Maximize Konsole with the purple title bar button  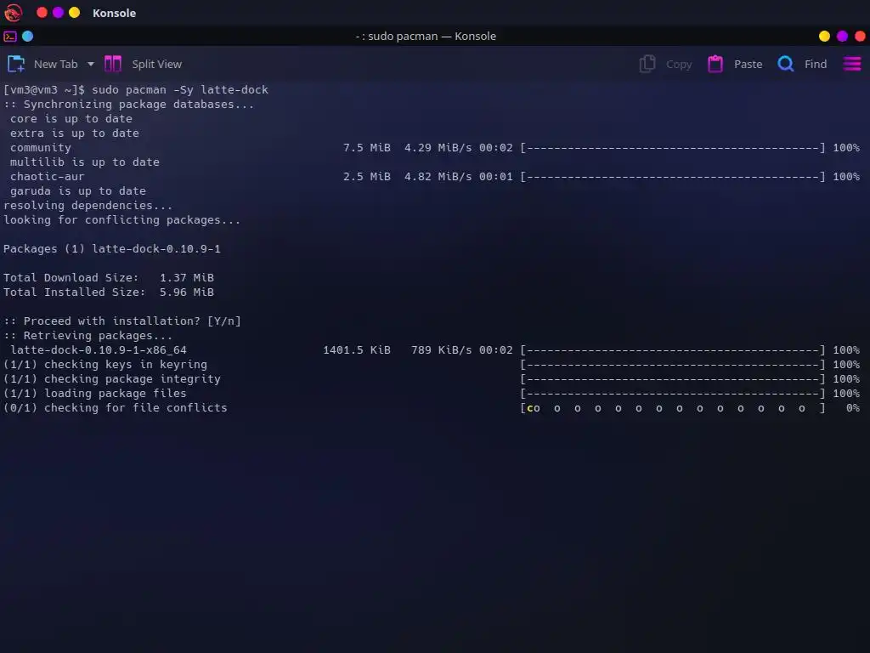[x=842, y=36]
